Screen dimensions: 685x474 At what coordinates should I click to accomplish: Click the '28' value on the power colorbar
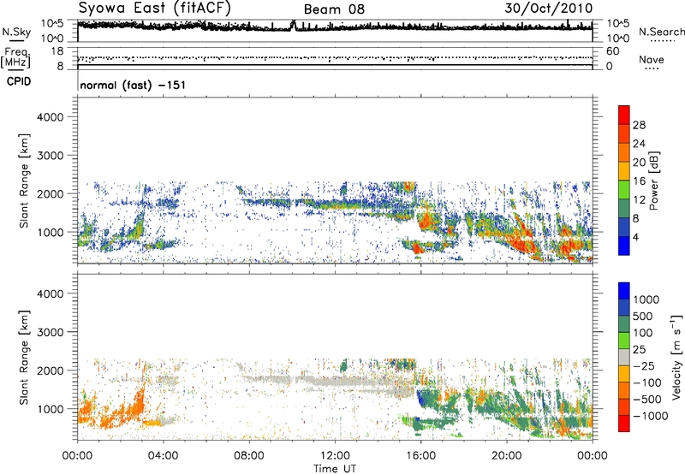click(639, 125)
